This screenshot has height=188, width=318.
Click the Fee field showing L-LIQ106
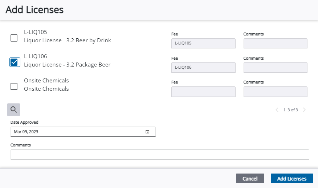(x=203, y=68)
